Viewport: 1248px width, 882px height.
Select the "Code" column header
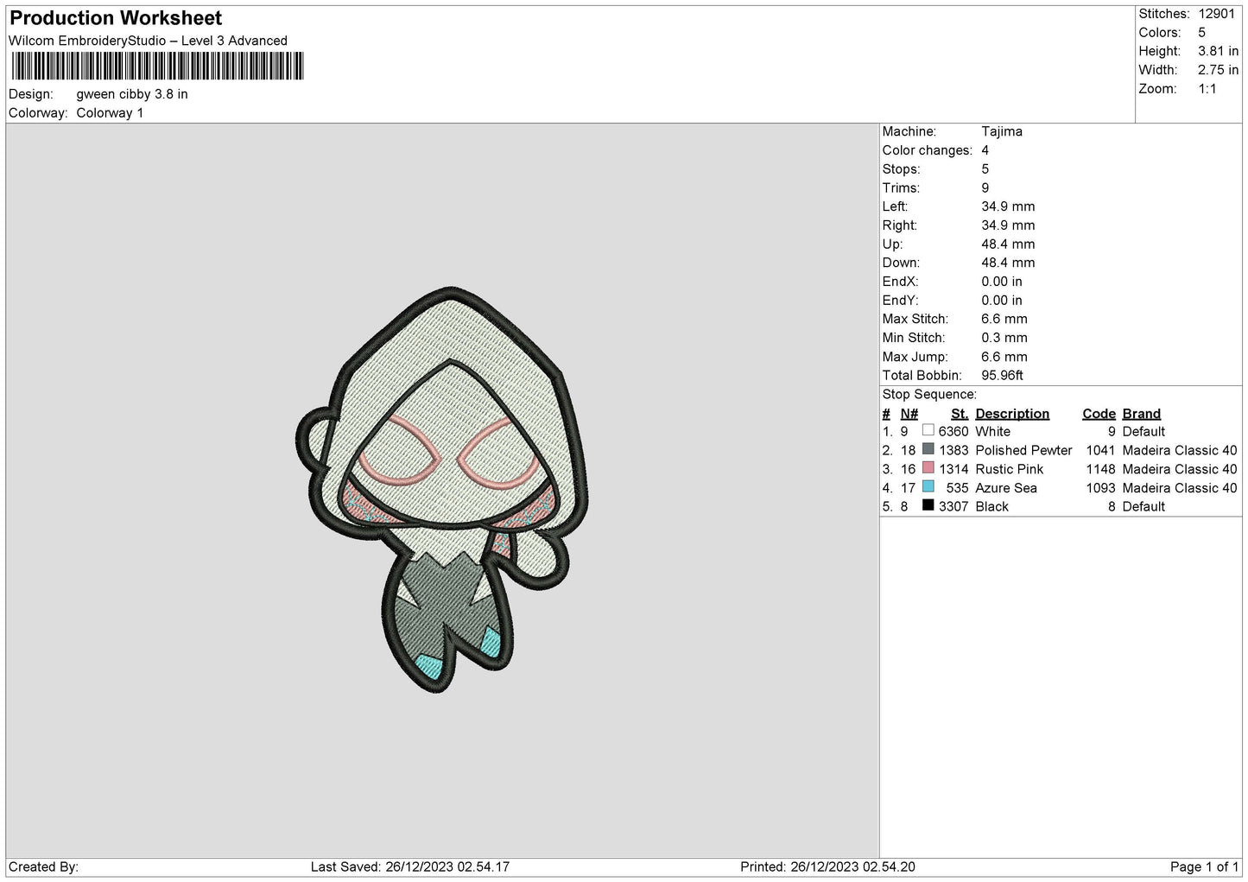pyautogui.click(x=1099, y=414)
